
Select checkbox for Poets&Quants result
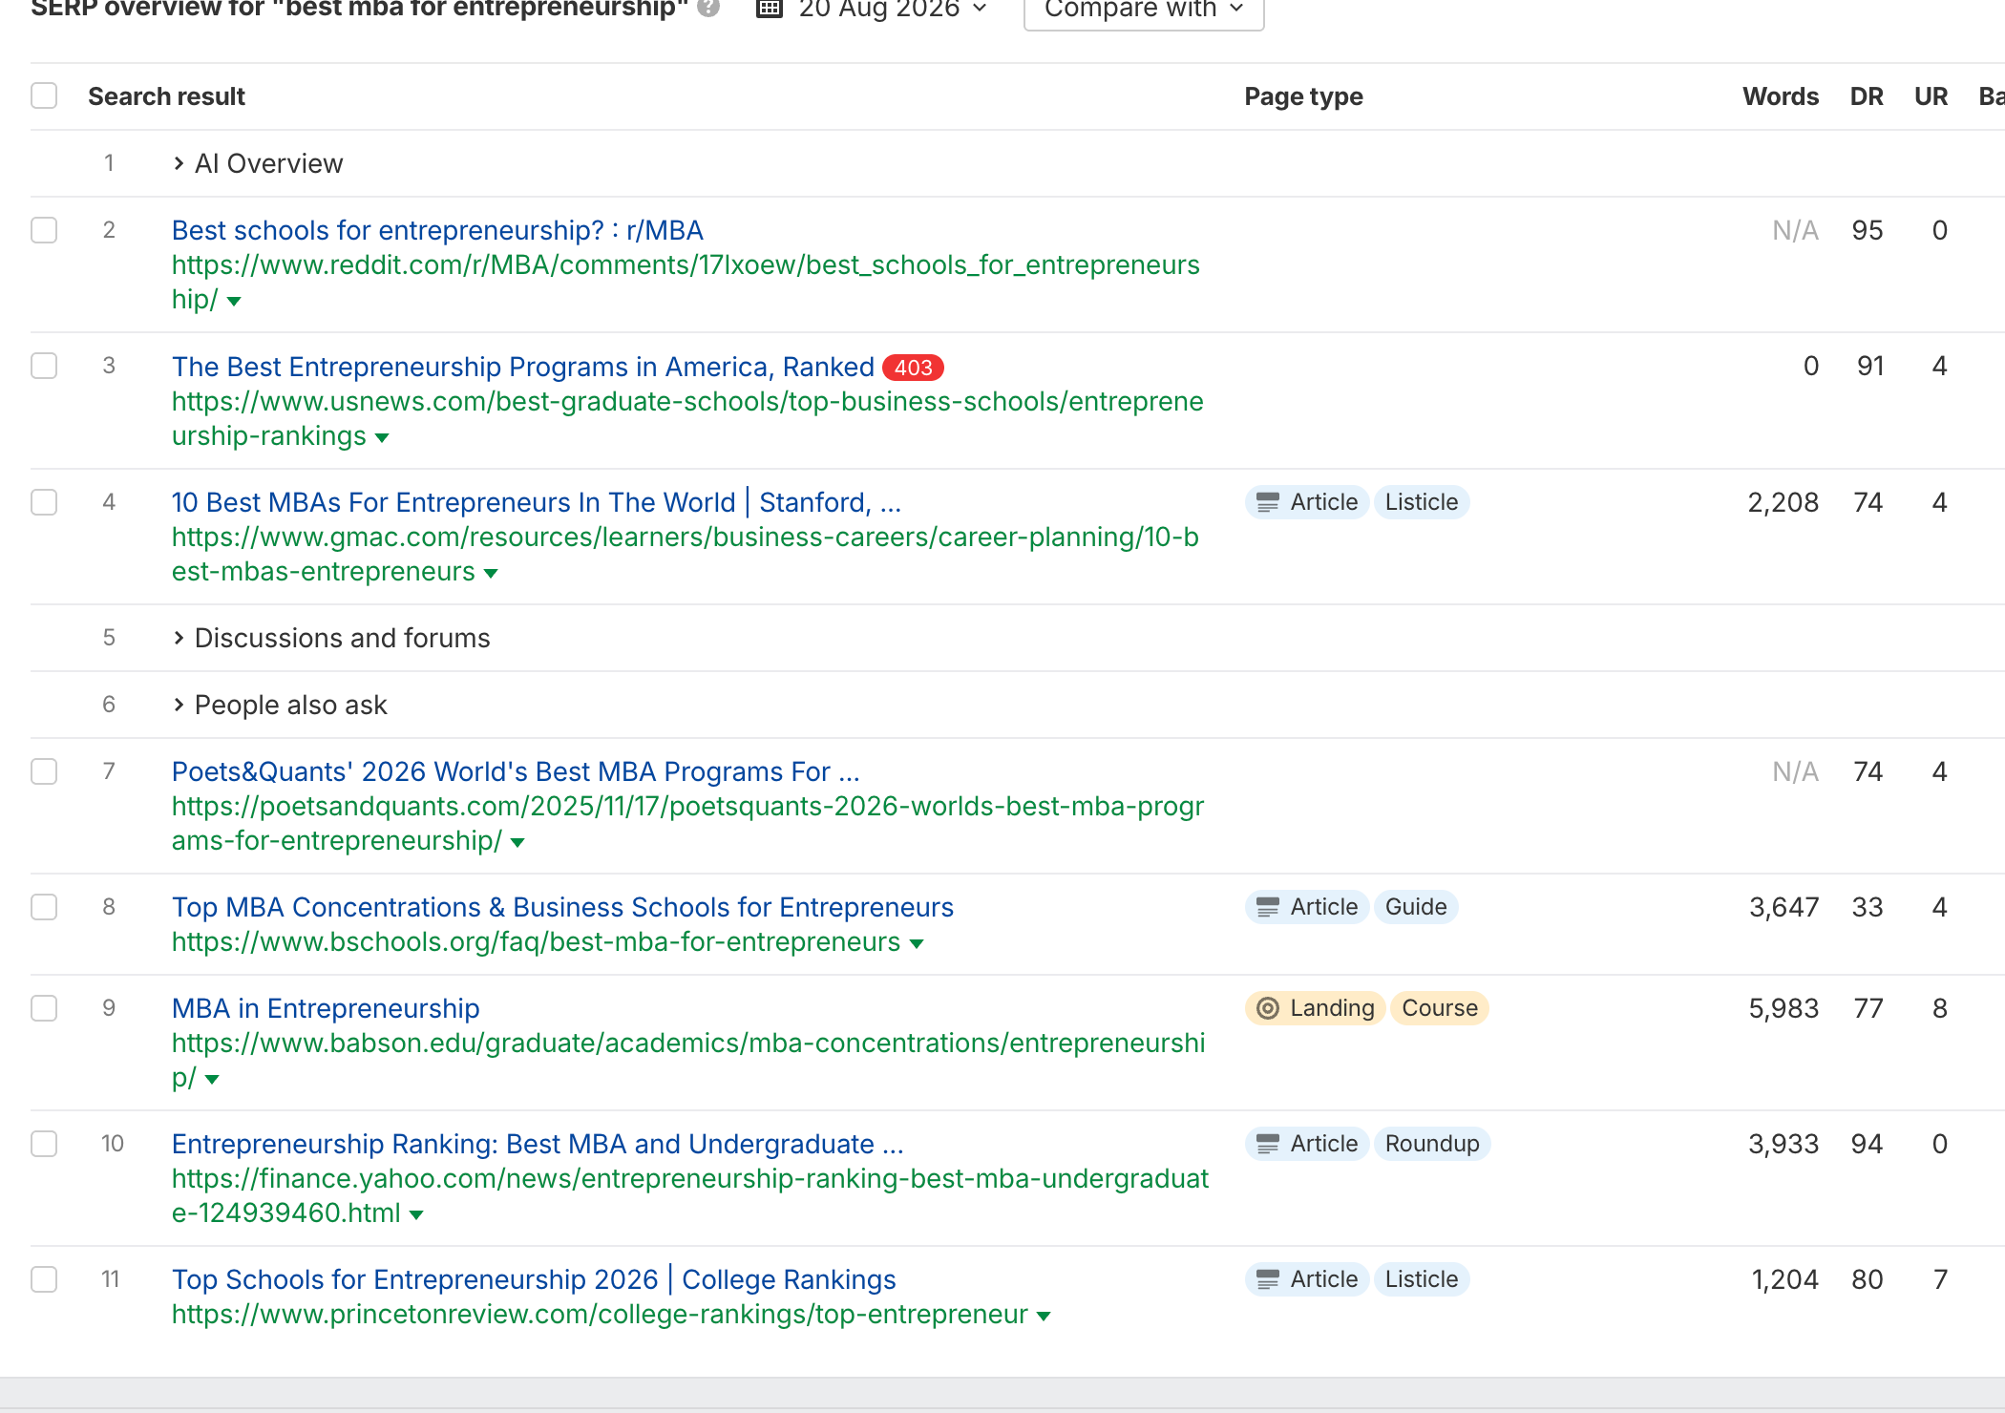tap(44, 771)
